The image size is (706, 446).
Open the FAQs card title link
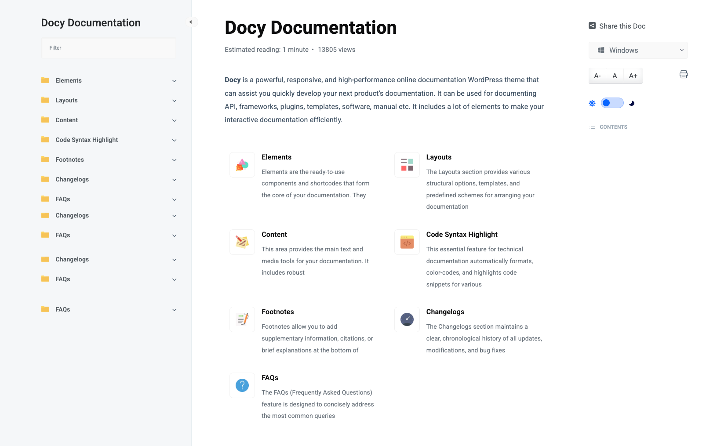pos(270,377)
